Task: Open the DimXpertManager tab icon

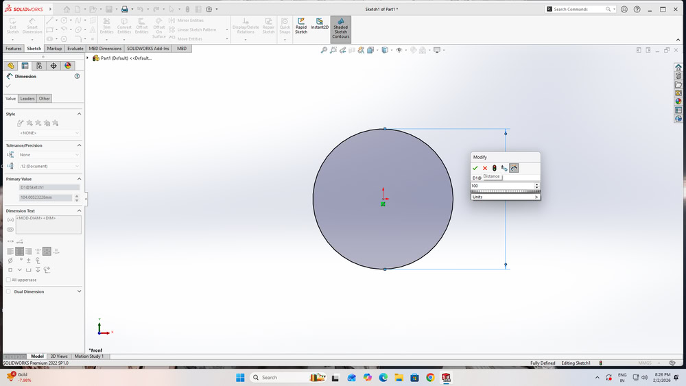Action: coord(54,66)
